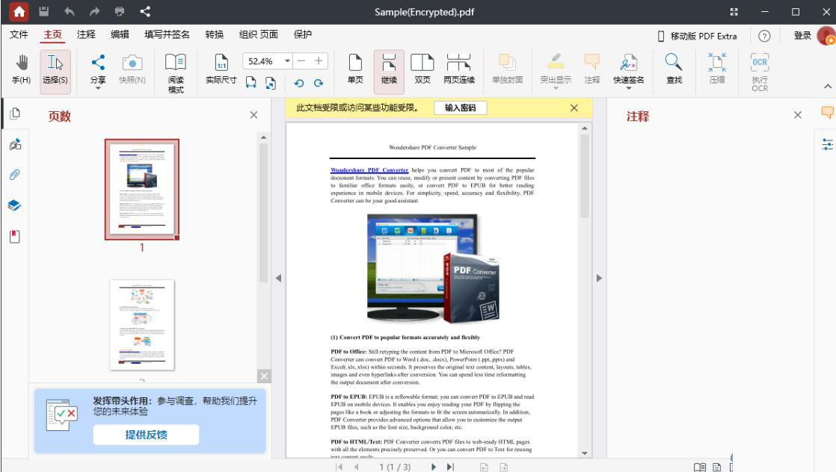Switch to the 主页 tab

click(x=53, y=34)
